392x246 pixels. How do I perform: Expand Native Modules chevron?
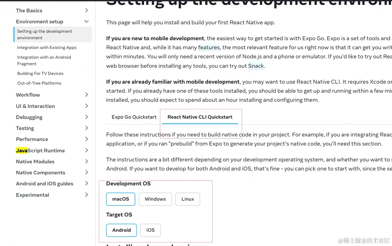87,161
